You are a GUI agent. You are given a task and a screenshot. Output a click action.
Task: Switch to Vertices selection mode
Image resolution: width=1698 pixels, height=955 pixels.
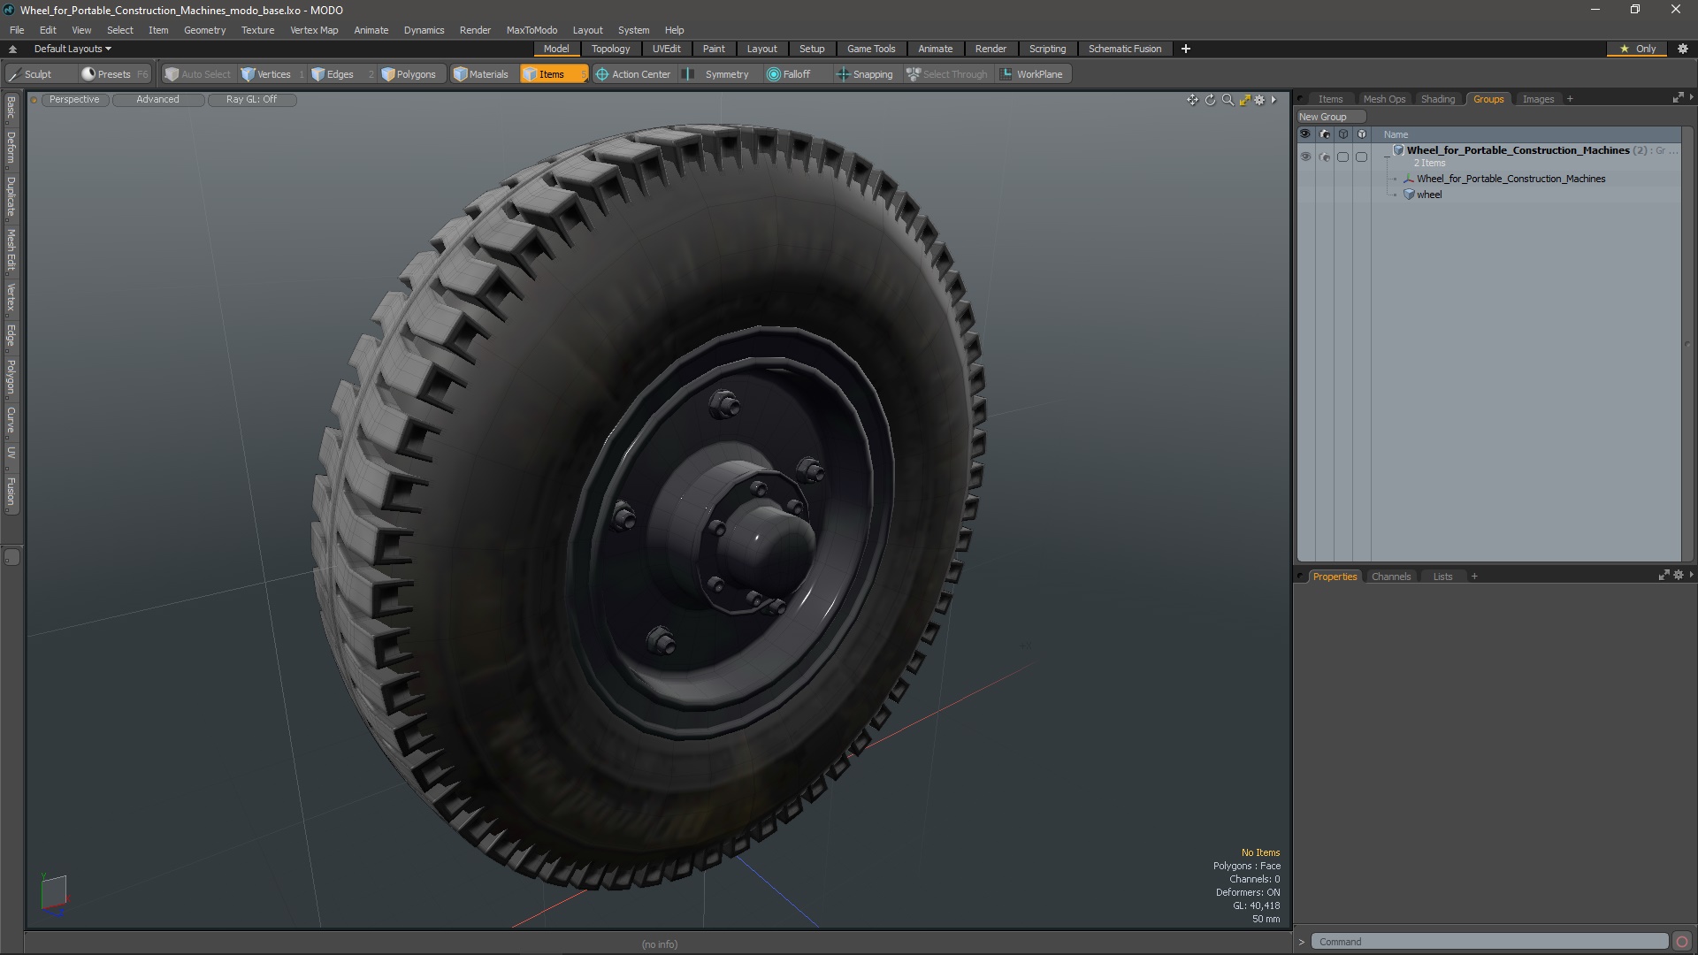click(273, 74)
